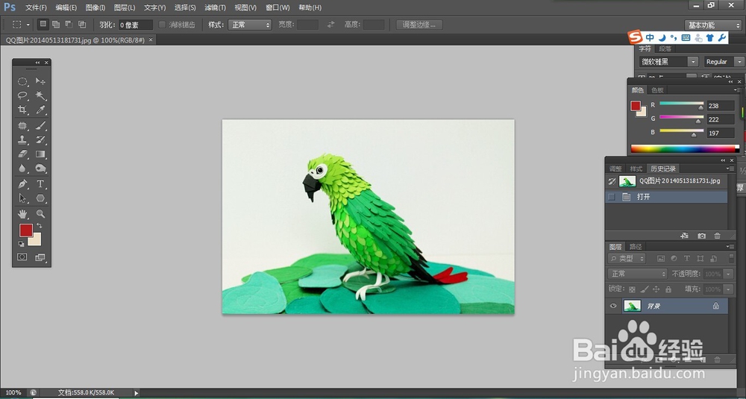Expand the 基本功能 workspace dropdown

point(713,25)
